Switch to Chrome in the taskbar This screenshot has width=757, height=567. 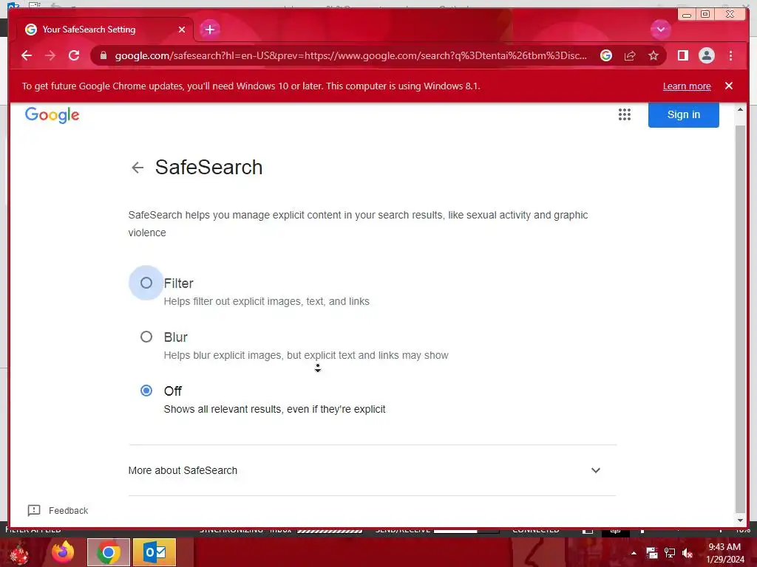click(109, 552)
